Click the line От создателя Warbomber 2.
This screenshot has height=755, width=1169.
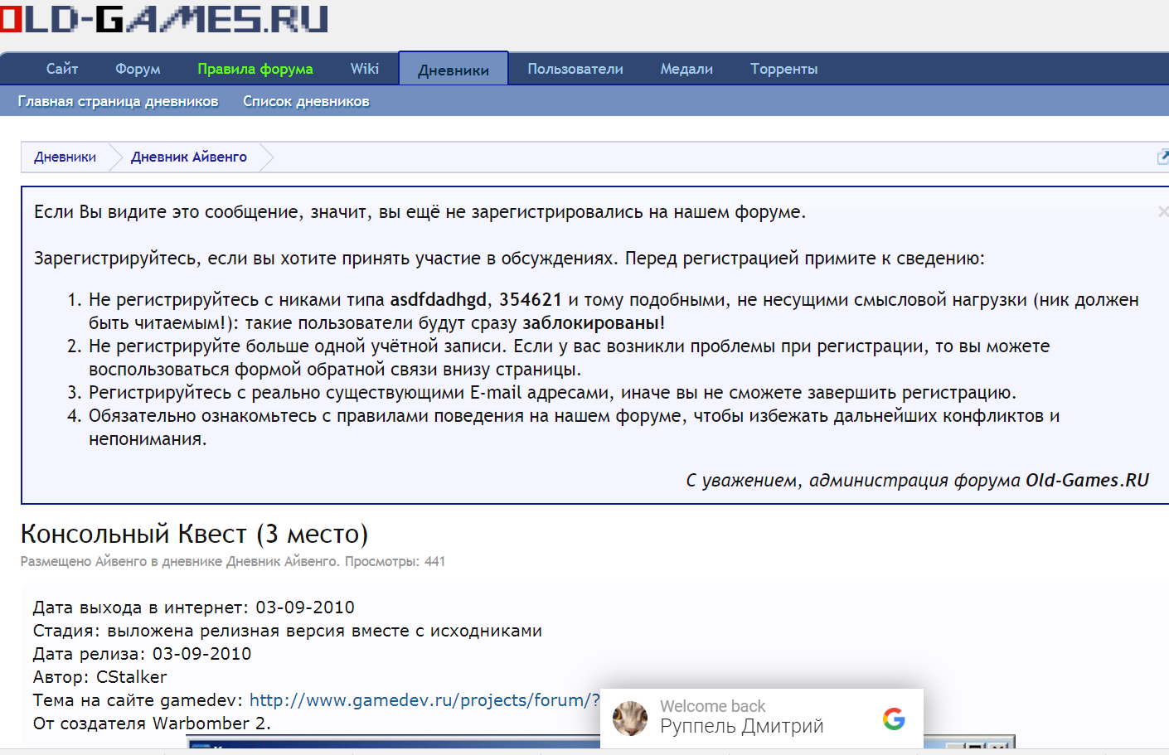point(152,724)
